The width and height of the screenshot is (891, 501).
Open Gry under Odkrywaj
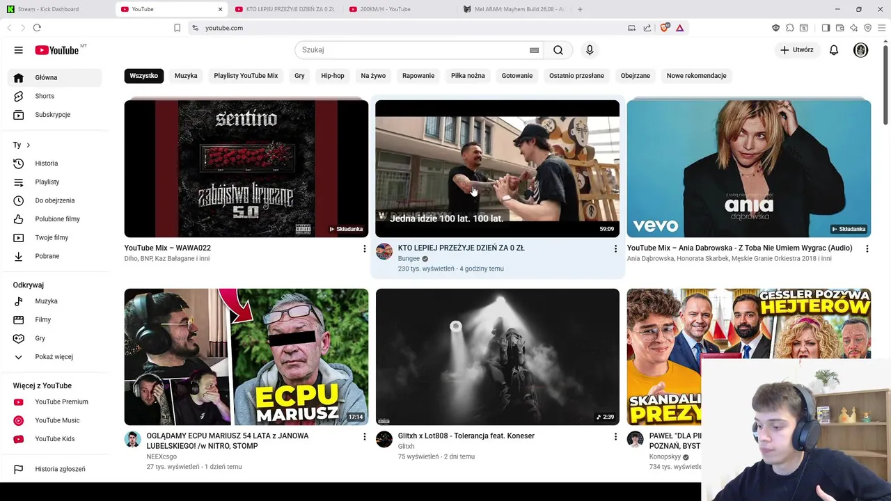point(54,338)
